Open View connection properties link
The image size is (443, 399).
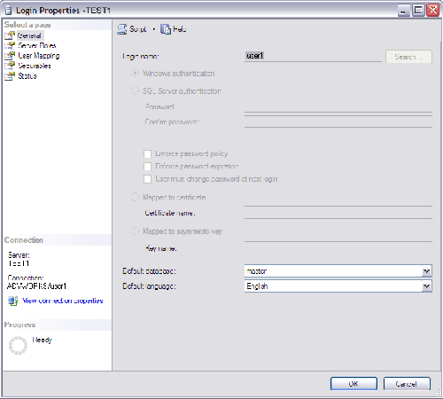click(x=63, y=301)
